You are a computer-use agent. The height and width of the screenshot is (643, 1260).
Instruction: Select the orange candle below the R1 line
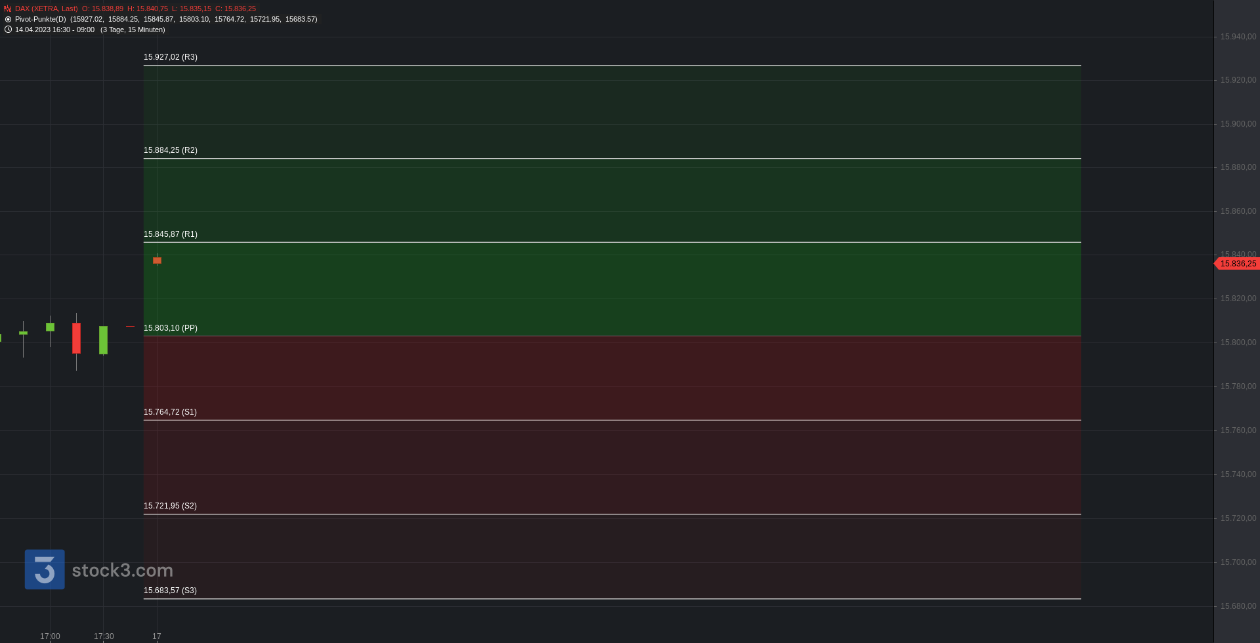point(157,260)
